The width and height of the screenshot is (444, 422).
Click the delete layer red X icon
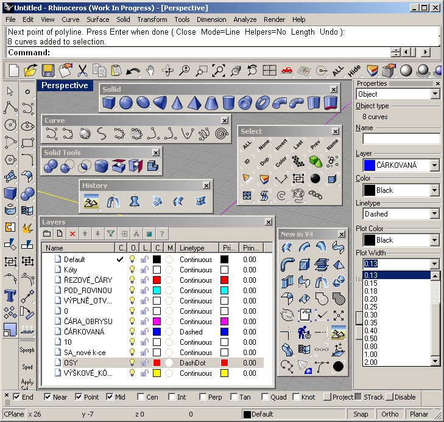72,233
